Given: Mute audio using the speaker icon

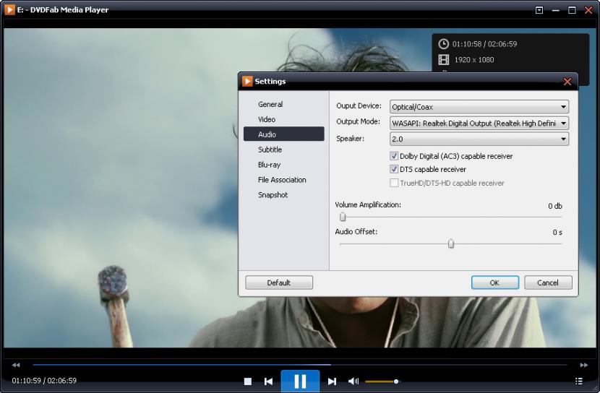Looking at the screenshot, I should click(353, 381).
